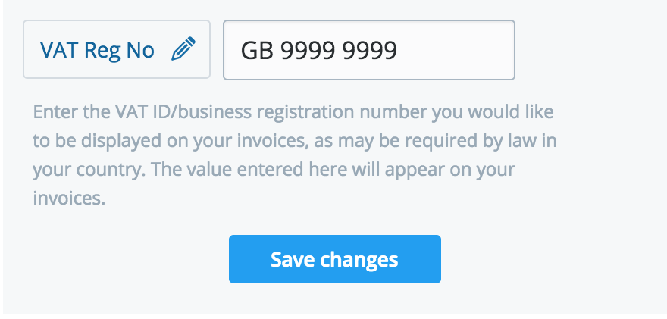Image resolution: width=667 pixels, height=319 pixels.
Task: Click the word 'invoices' in description
Action: (67, 198)
